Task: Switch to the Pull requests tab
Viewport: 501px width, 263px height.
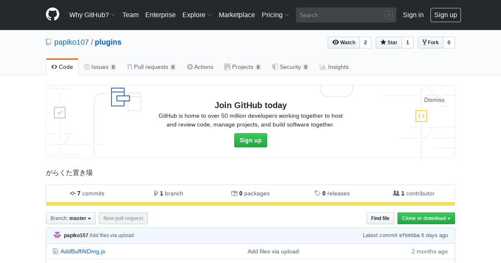Action: click(152, 67)
